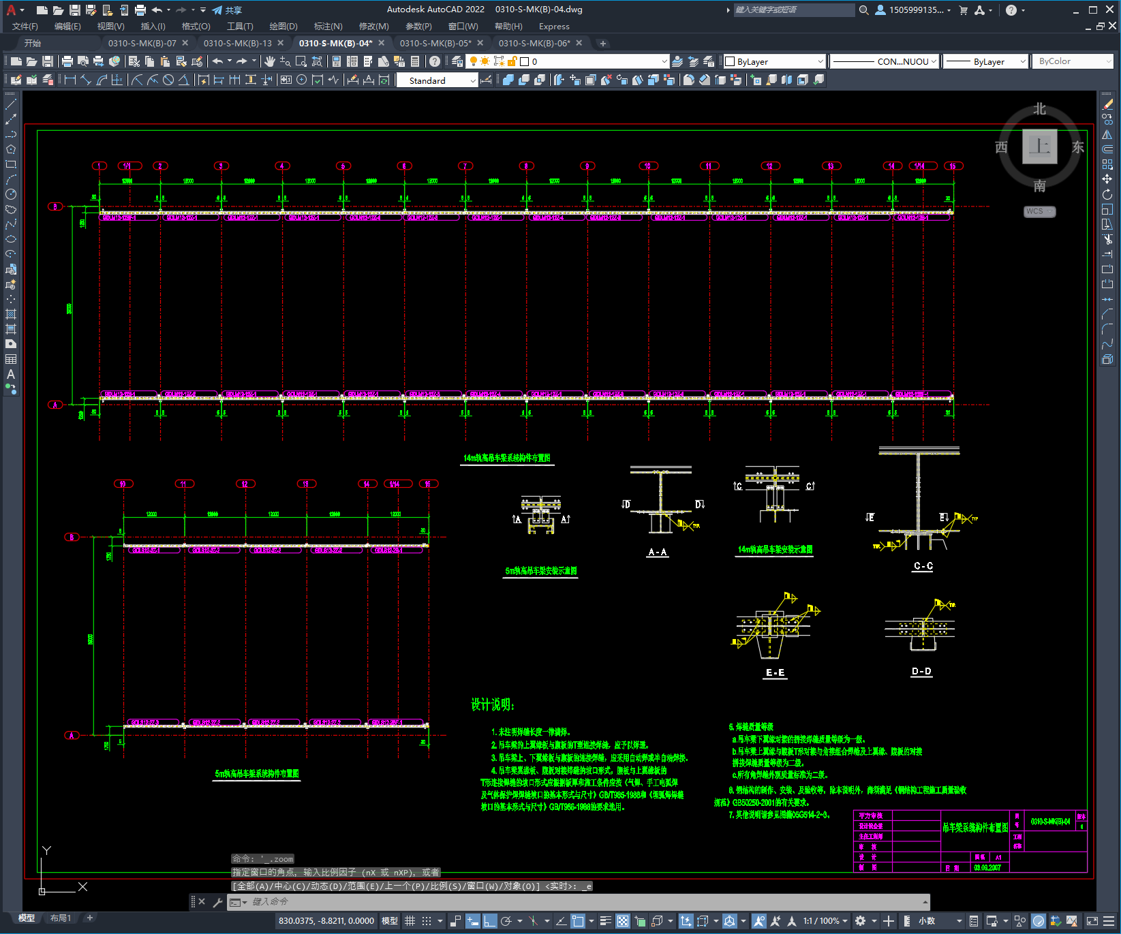The width and height of the screenshot is (1121, 934).
Task: Select the Angular dimension tool
Action: click(x=183, y=80)
